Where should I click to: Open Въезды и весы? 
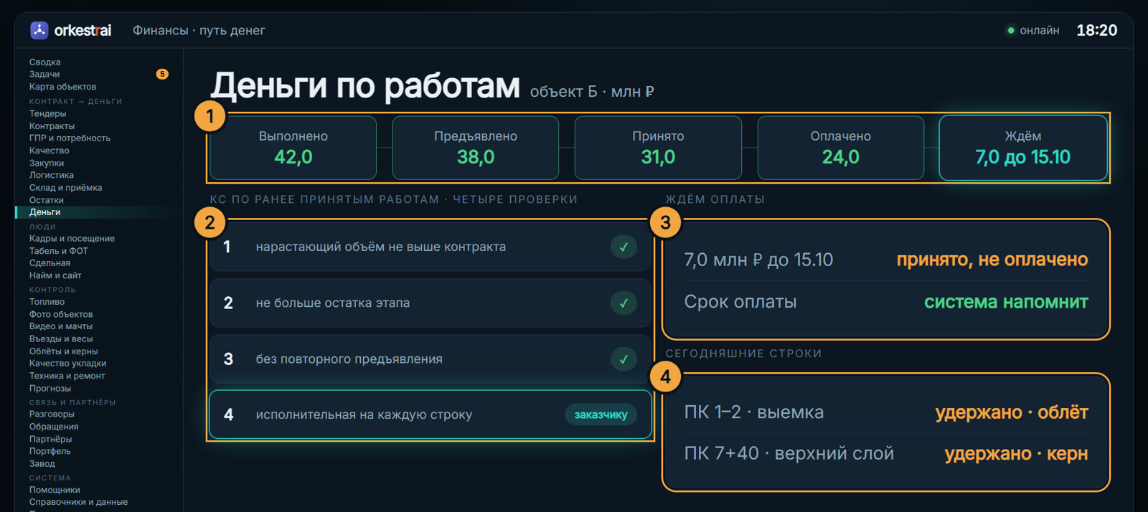tap(61, 339)
